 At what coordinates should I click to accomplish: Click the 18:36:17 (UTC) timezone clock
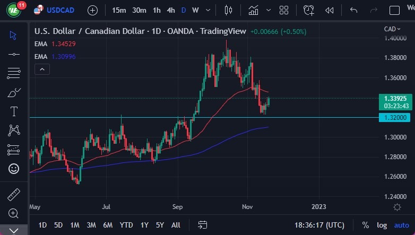click(319, 225)
